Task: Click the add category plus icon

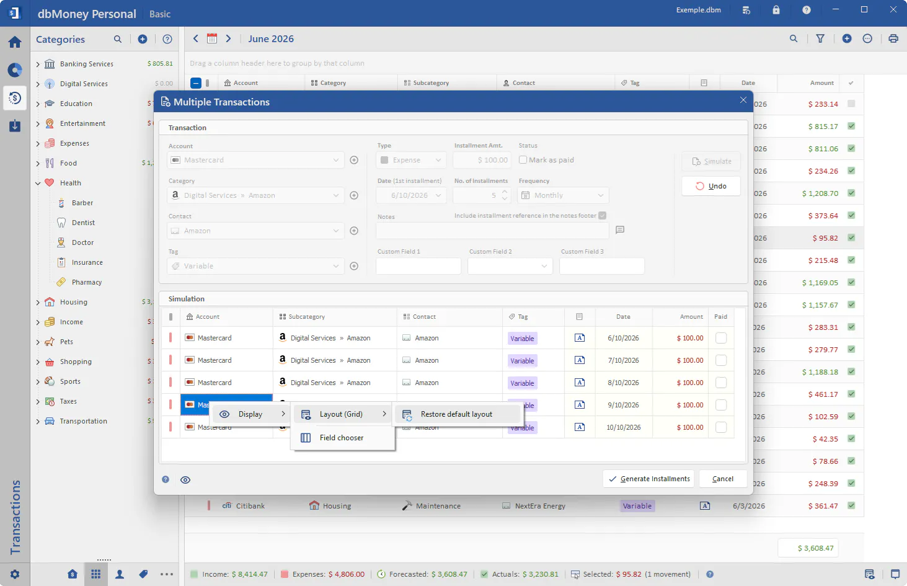Action: [x=143, y=39]
